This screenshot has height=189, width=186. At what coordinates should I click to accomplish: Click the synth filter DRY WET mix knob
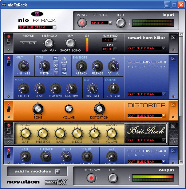coord(93,88)
